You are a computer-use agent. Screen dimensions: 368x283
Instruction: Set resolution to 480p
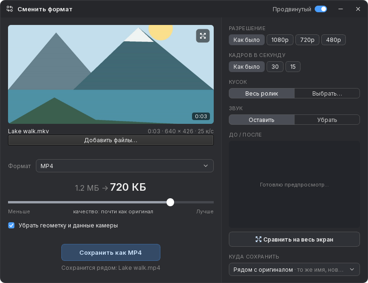point(333,40)
